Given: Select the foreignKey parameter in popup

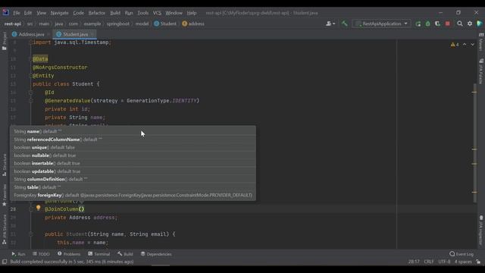Looking at the screenshot, I should (133, 195).
